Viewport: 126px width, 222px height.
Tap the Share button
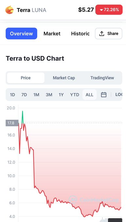[x=109, y=34]
